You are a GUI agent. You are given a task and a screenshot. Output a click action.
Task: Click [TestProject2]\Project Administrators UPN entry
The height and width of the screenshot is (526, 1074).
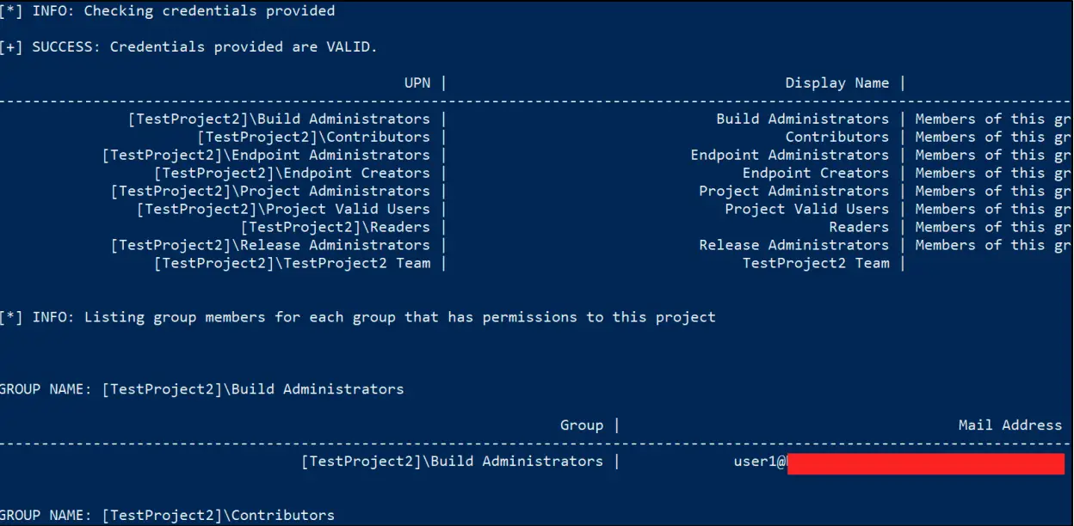[271, 191]
